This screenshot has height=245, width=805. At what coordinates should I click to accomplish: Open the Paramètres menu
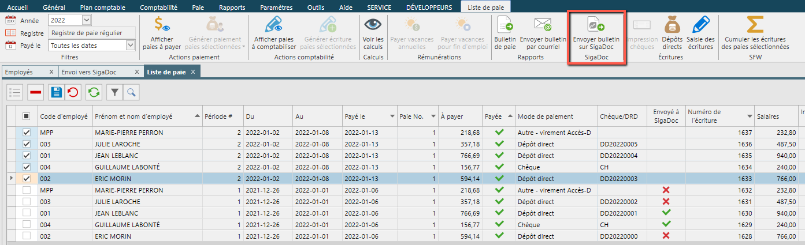coord(276,7)
